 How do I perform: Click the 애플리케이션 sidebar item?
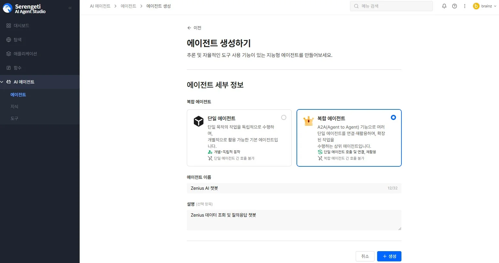click(x=25, y=54)
